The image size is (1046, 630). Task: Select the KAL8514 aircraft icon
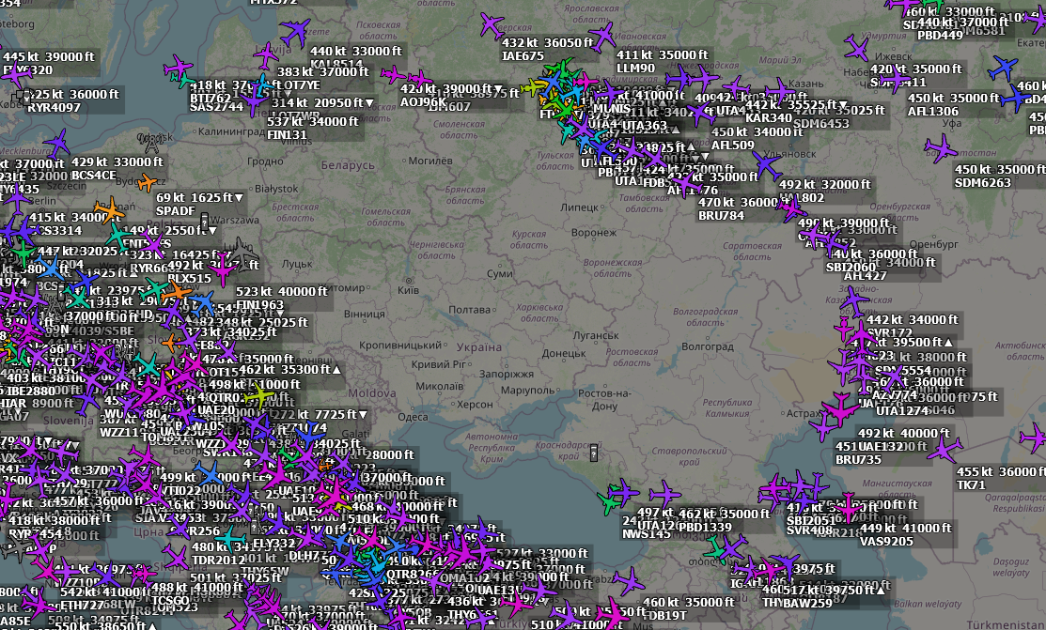(x=295, y=31)
